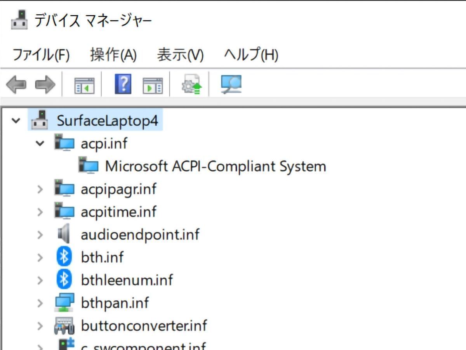
Task: Click the SurfaceLaptop4 computer icon
Action: point(39,120)
